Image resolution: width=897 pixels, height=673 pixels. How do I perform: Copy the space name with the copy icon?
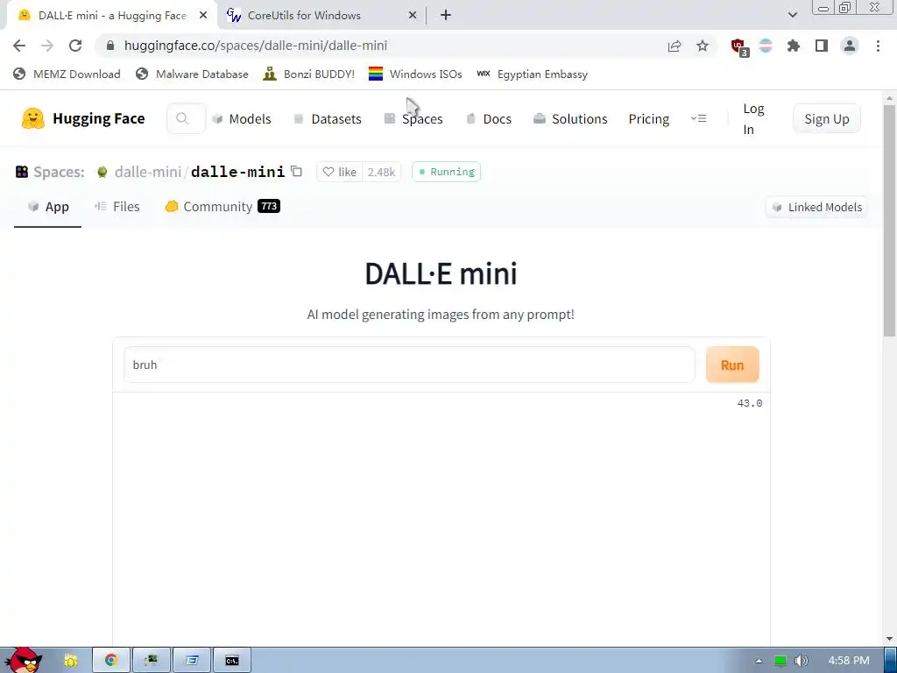click(296, 171)
